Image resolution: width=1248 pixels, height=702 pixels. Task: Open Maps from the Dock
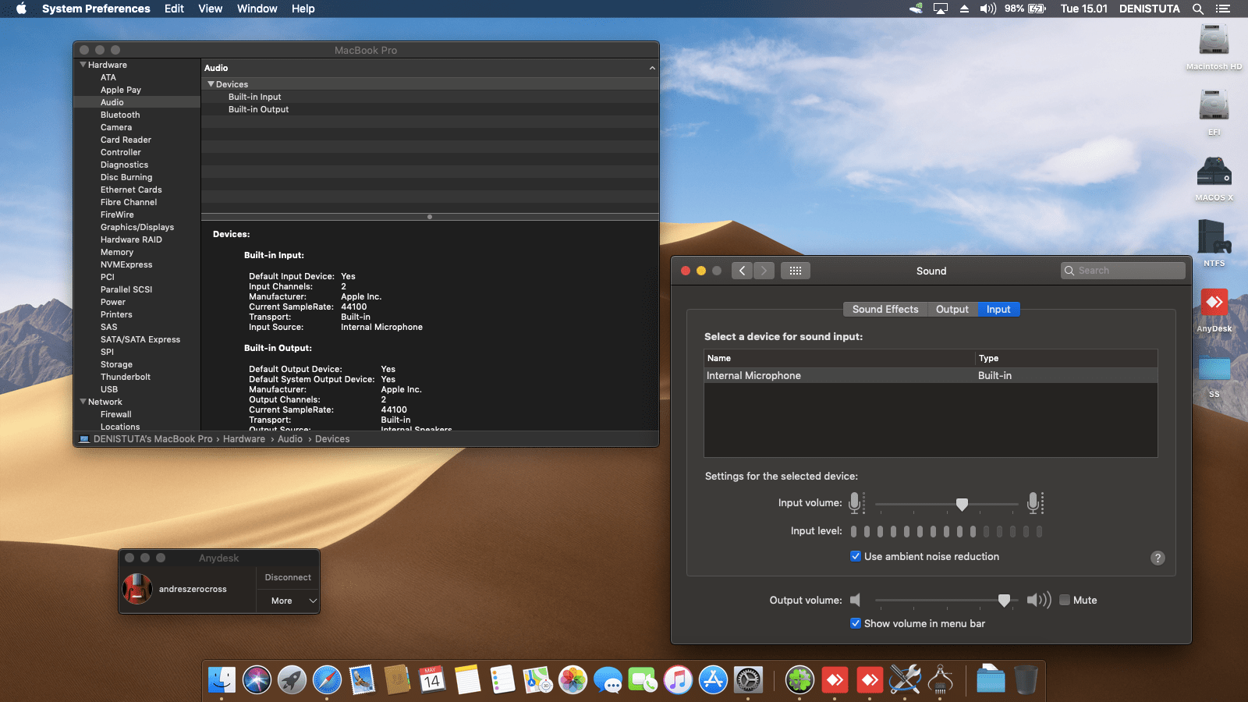pyautogui.click(x=537, y=680)
